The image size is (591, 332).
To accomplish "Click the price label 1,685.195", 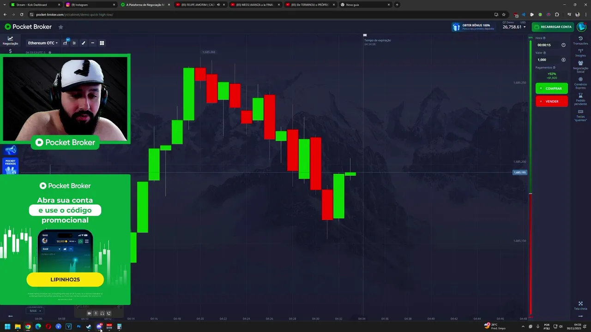I will [520, 172].
